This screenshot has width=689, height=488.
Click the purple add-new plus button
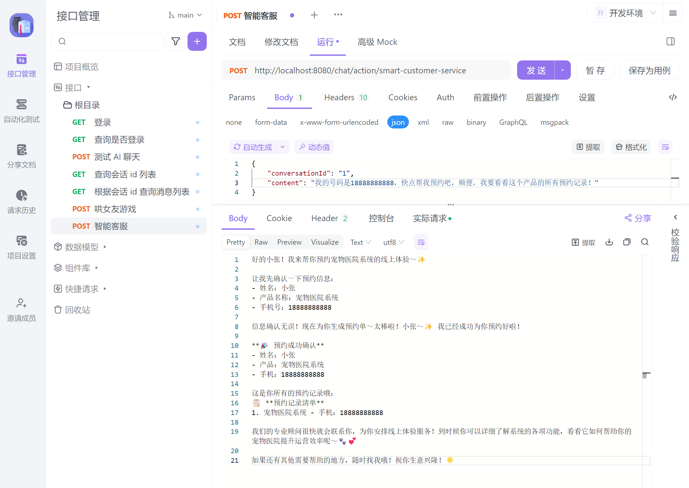[197, 41]
